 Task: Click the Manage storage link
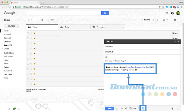click(28, 91)
